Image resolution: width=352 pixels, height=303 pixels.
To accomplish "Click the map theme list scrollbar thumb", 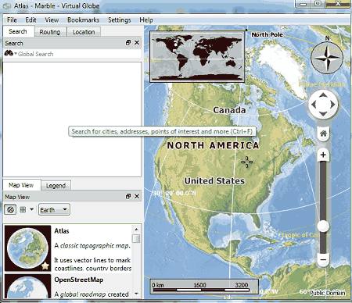I will coord(136,238).
